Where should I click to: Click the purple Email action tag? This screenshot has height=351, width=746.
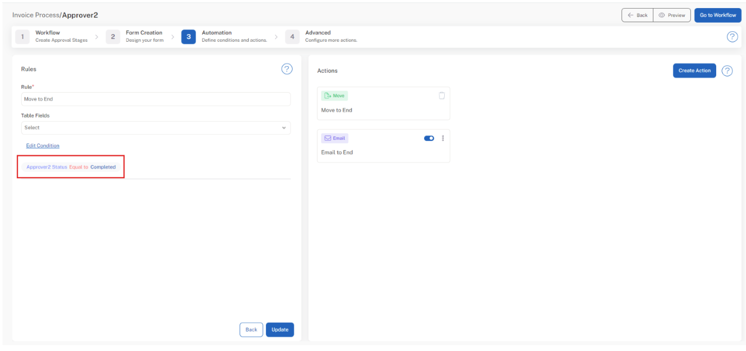(335, 138)
